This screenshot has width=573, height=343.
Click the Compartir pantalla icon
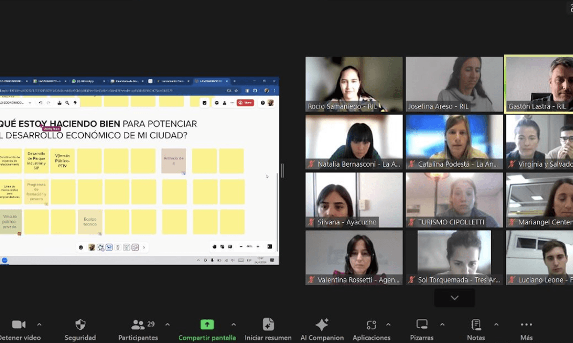[x=207, y=324]
